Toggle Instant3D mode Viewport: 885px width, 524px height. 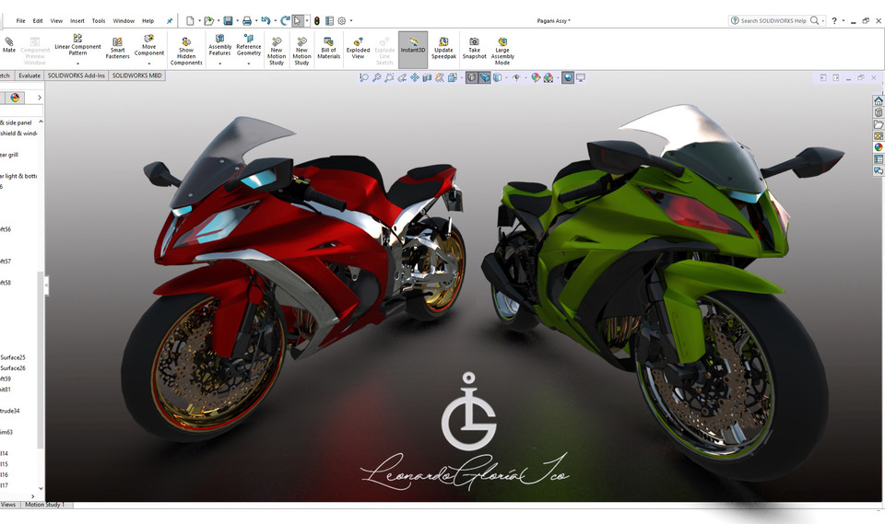coord(413,50)
